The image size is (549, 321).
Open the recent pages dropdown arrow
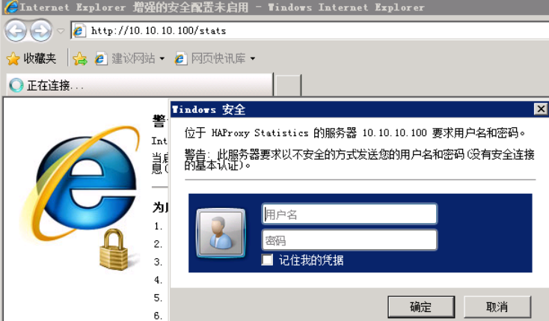(61, 31)
